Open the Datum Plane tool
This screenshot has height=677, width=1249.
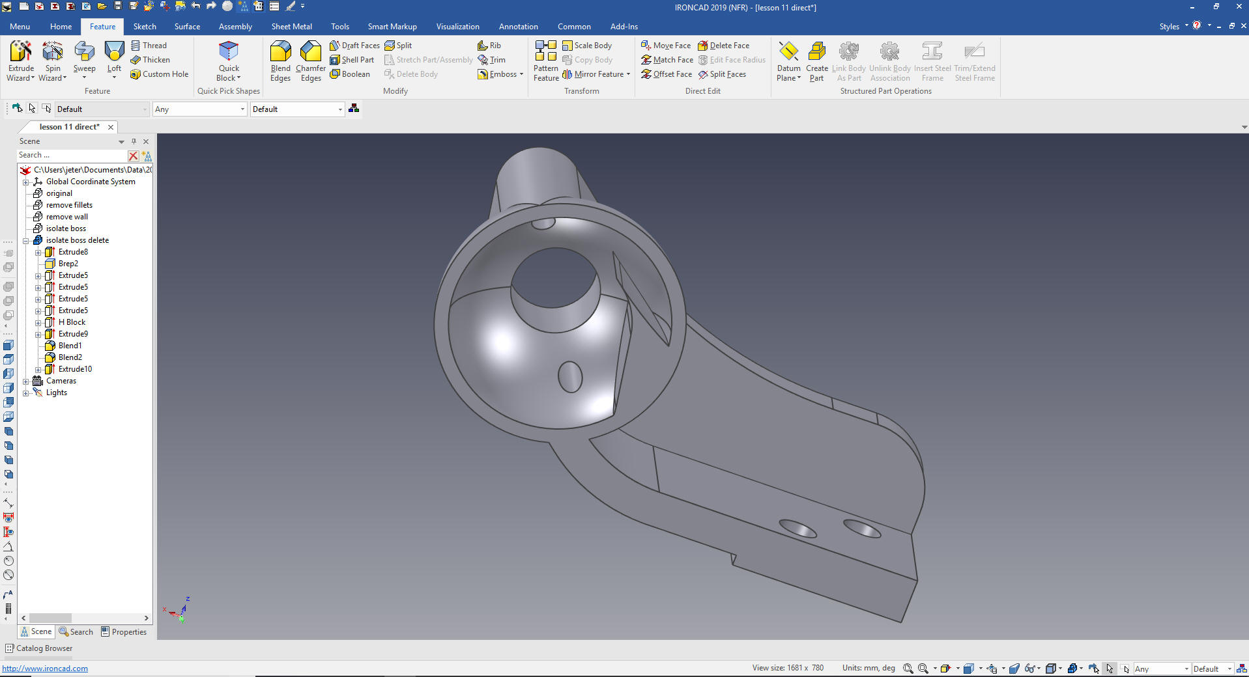(788, 61)
